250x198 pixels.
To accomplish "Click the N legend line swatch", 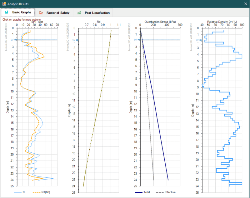I will (x=17, y=192).
